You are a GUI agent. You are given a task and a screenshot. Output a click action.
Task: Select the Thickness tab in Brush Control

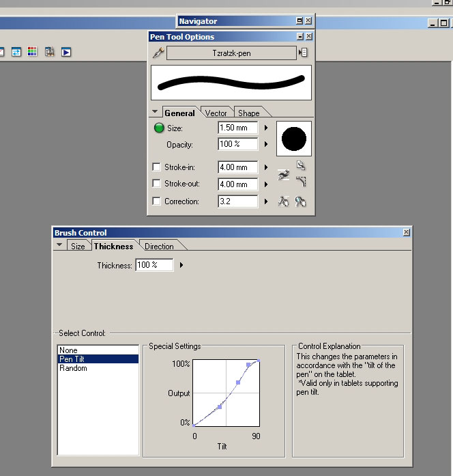click(114, 247)
